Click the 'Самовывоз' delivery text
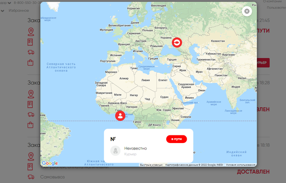Screen dimensions: 286x183 tap(53, 177)
